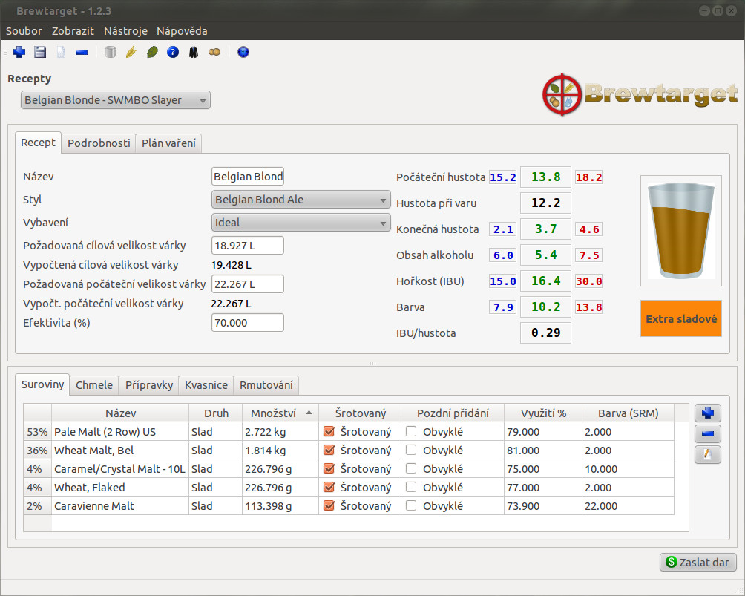Sort ingredients by the Množství column header

pyautogui.click(x=280, y=413)
